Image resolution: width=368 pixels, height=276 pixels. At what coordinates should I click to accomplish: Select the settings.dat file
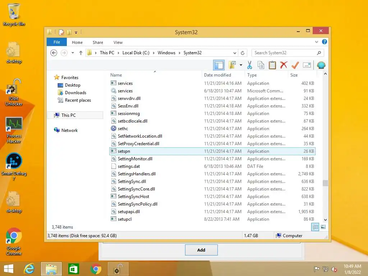tap(212, 166)
